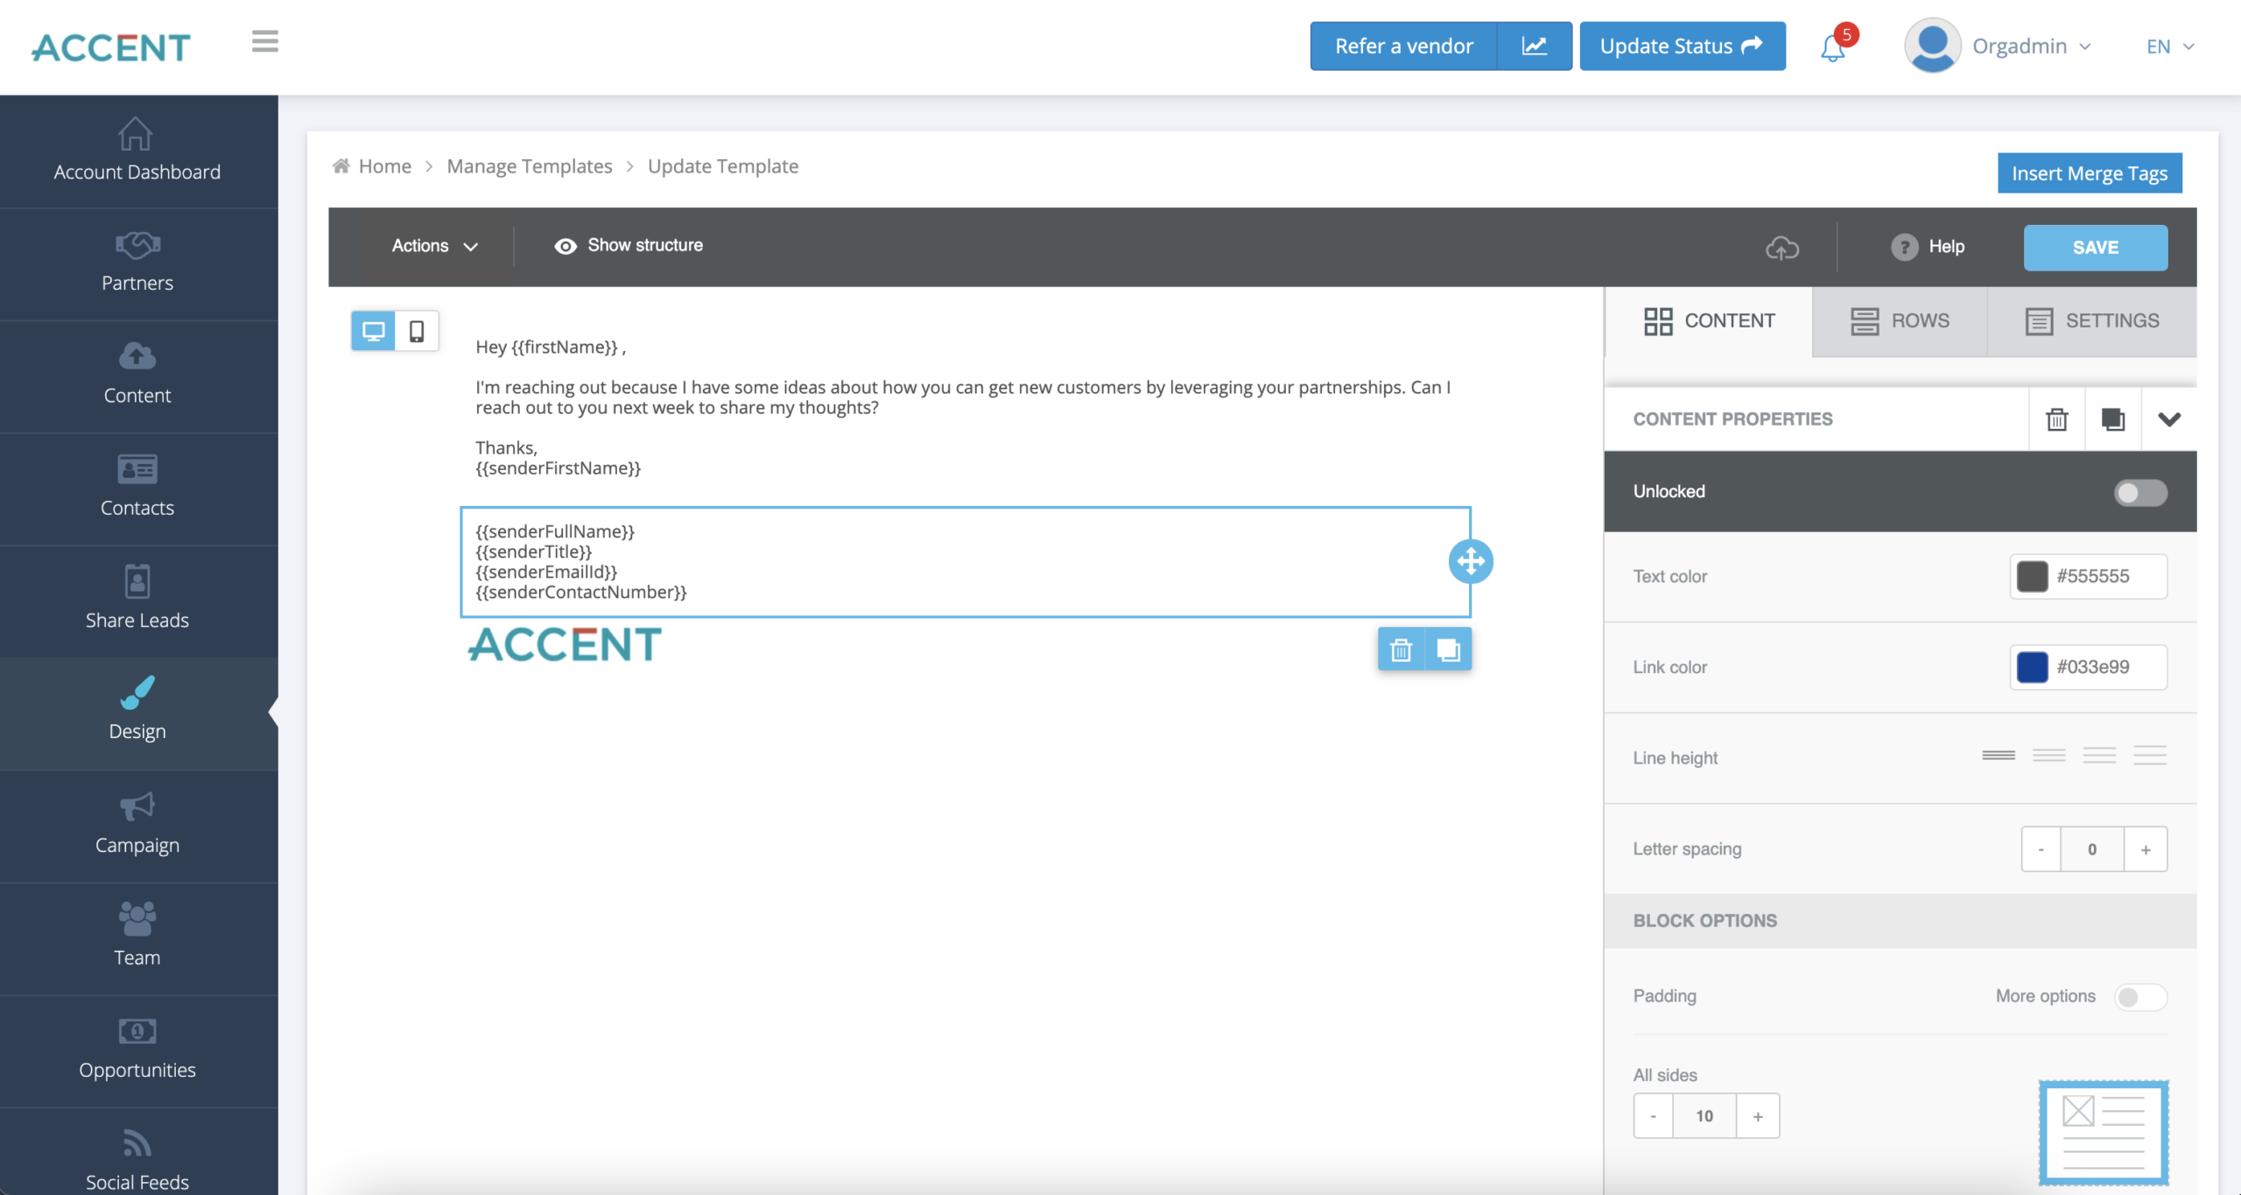The width and height of the screenshot is (2241, 1195).
Task: Increment the letter spacing stepper
Action: (2145, 848)
